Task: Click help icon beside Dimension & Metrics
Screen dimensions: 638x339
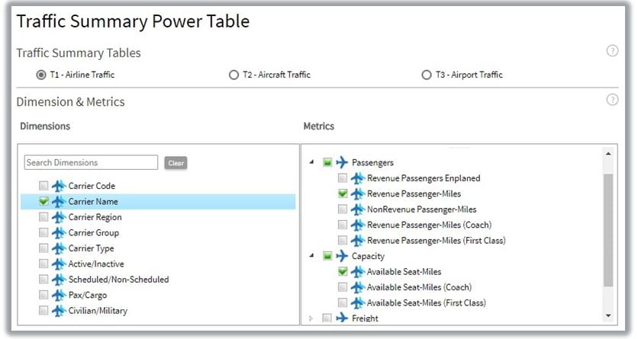Action: 612,100
